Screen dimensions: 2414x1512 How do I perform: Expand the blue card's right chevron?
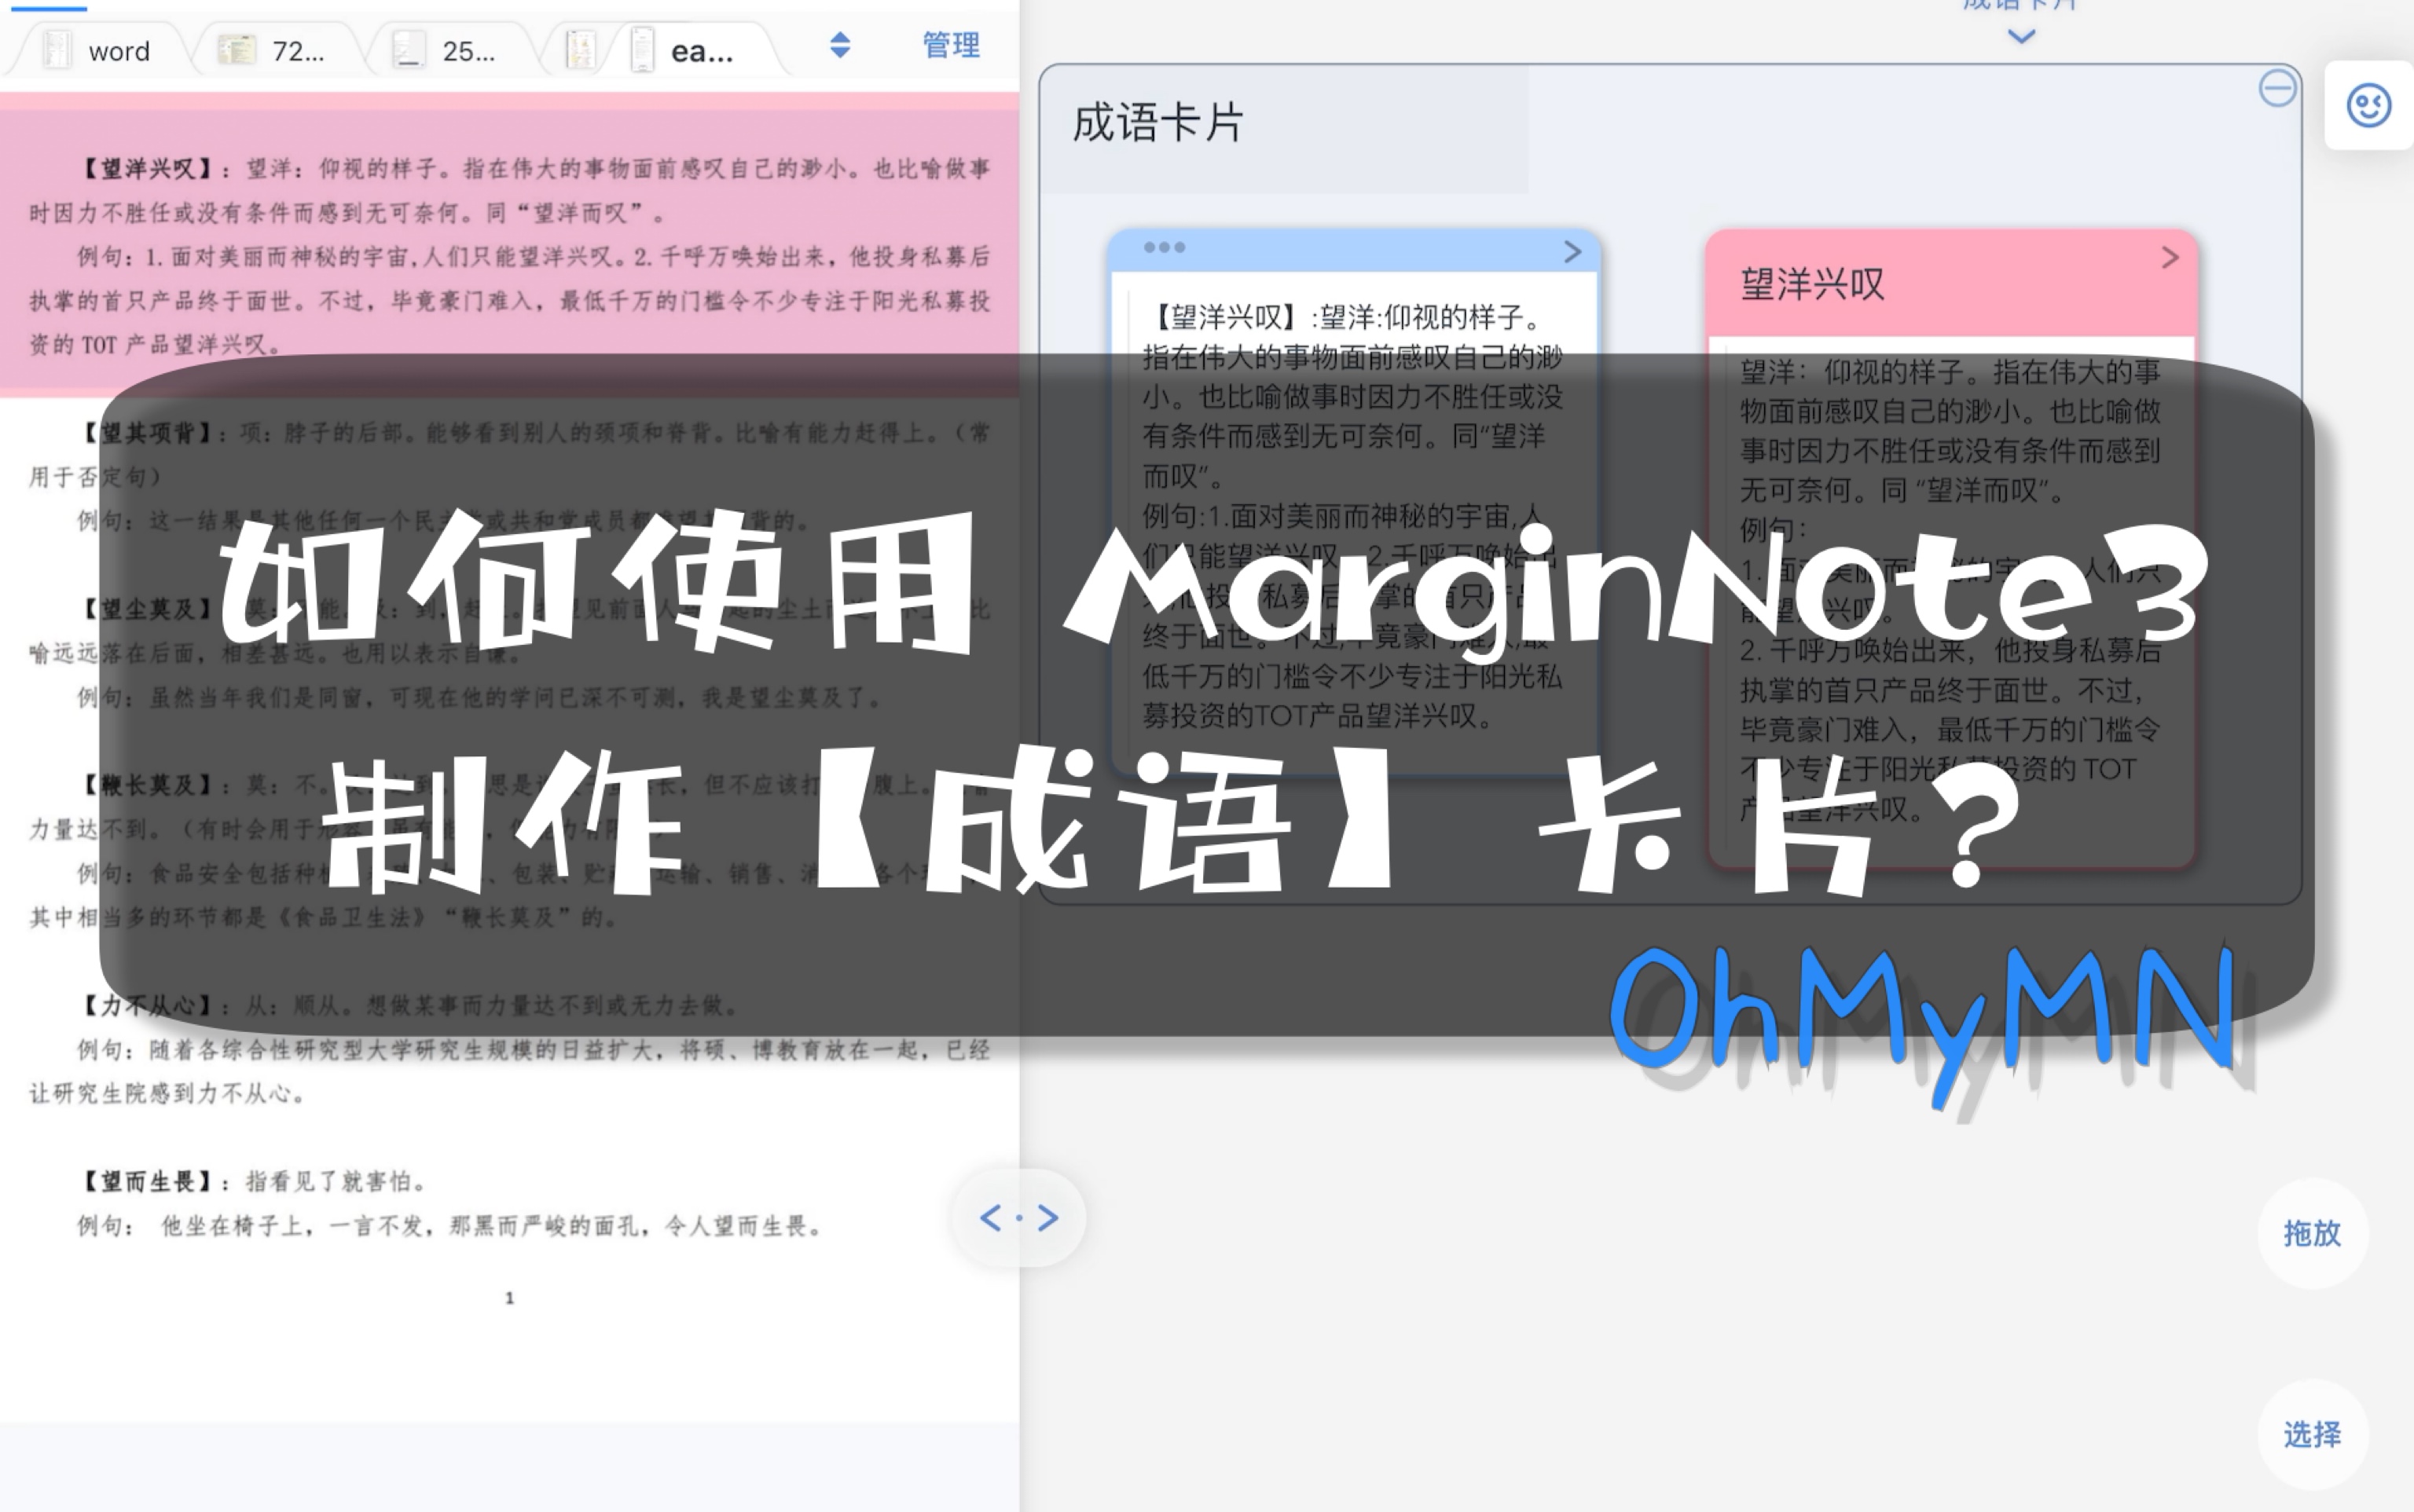(1572, 251)
